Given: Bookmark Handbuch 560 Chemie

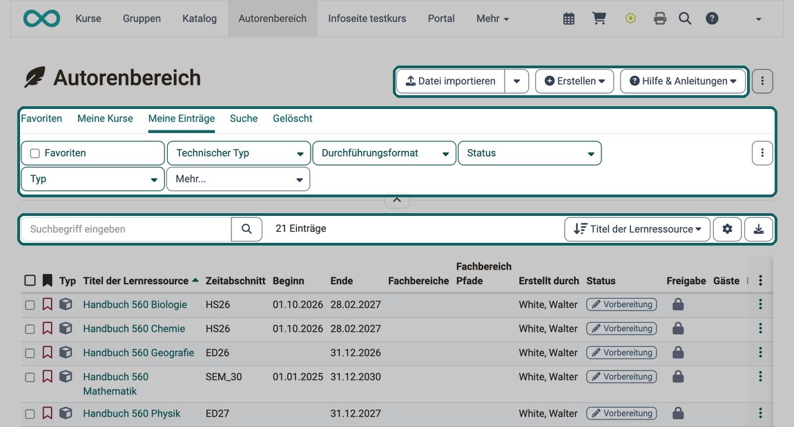Looking at the screenshot, I should (x=47, y=328).
